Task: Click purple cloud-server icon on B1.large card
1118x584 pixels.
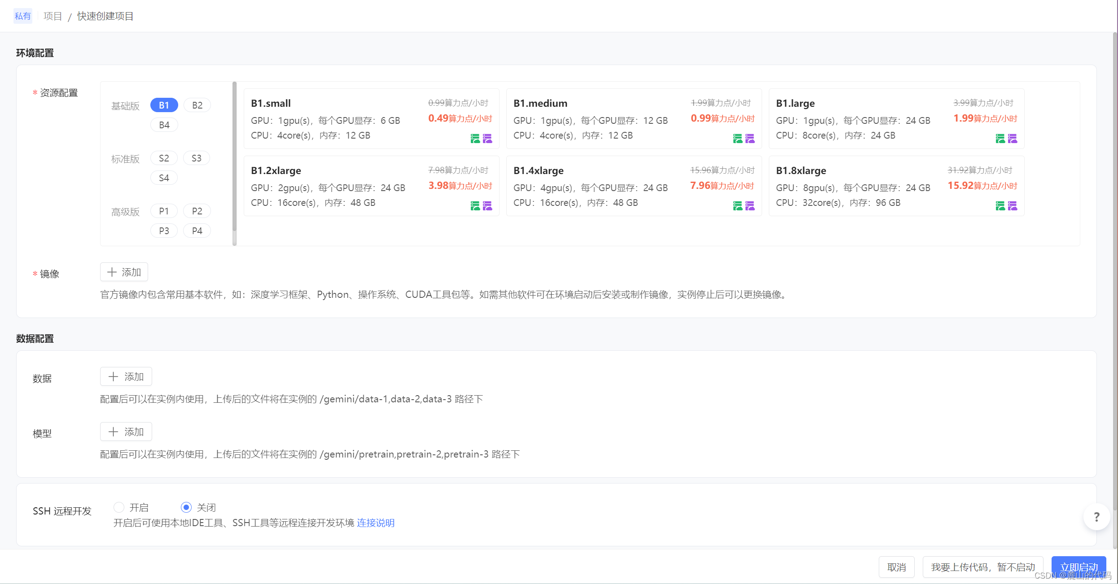Action: [1012, 139]
